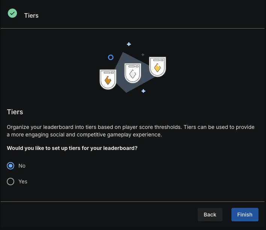Click the Tiers section heading text
Image resolution: width=266 pixels, height=230 pixels.
coord(15,112)
